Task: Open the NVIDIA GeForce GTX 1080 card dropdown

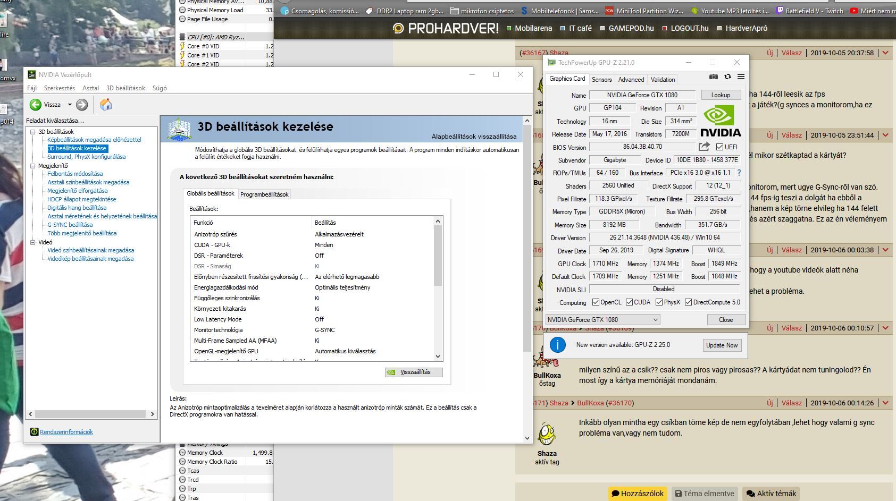Action: pyautogui.click(x=603, y=319)
